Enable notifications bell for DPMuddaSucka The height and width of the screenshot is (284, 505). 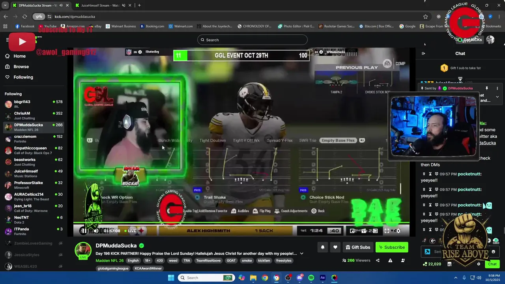click(323, 247)
